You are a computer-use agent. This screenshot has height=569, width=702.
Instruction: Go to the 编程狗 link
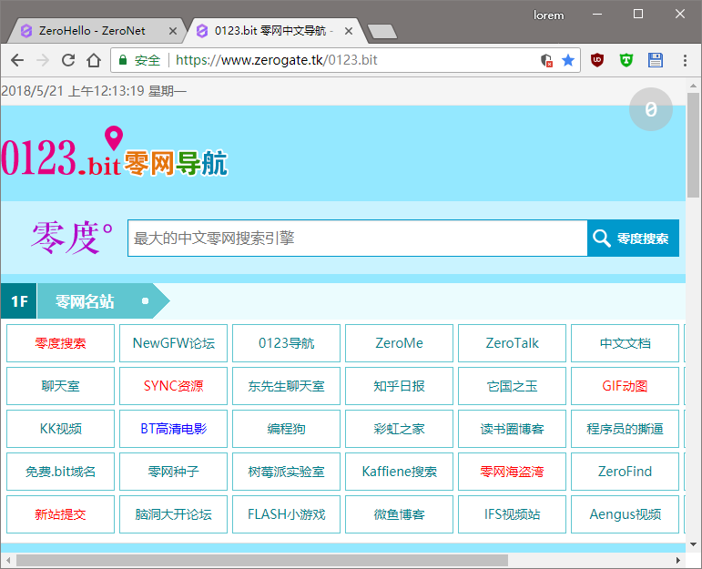tap(286, 429)
